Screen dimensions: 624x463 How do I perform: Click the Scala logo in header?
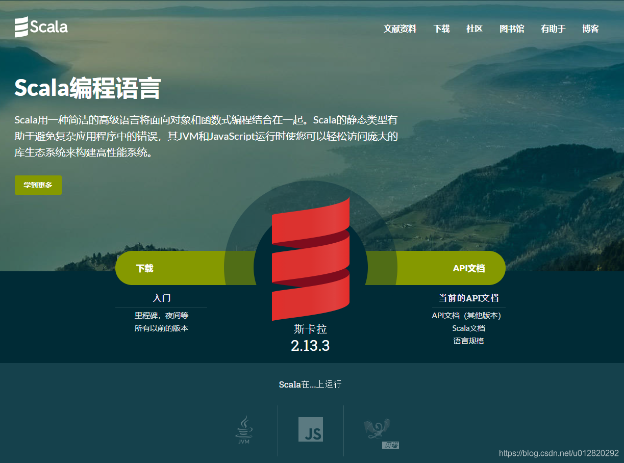(x=41, y=27)
